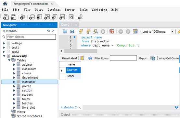Select the instructor 2 result tab
This screenshot has width=180, height=118.
[69, 107]
